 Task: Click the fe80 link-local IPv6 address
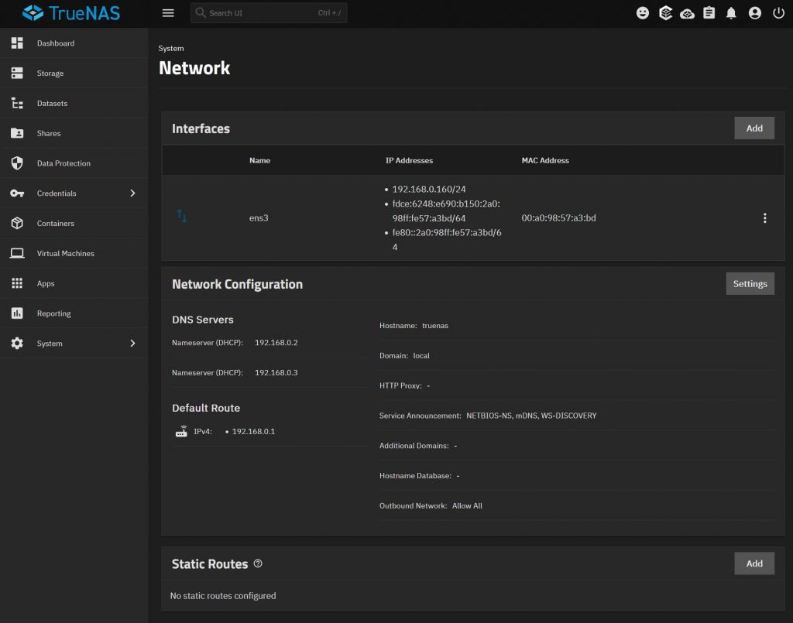pyautogui.click(x=447, y=239)
